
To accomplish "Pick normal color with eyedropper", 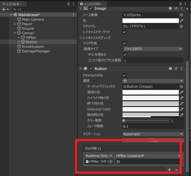I will 182,92.
